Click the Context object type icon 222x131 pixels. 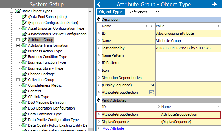[24, 91]
